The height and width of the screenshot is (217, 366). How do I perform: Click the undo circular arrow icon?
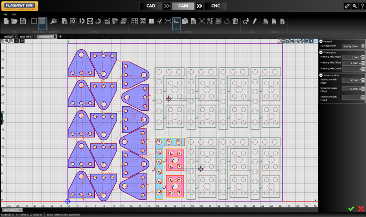click(x=227, y=21)
